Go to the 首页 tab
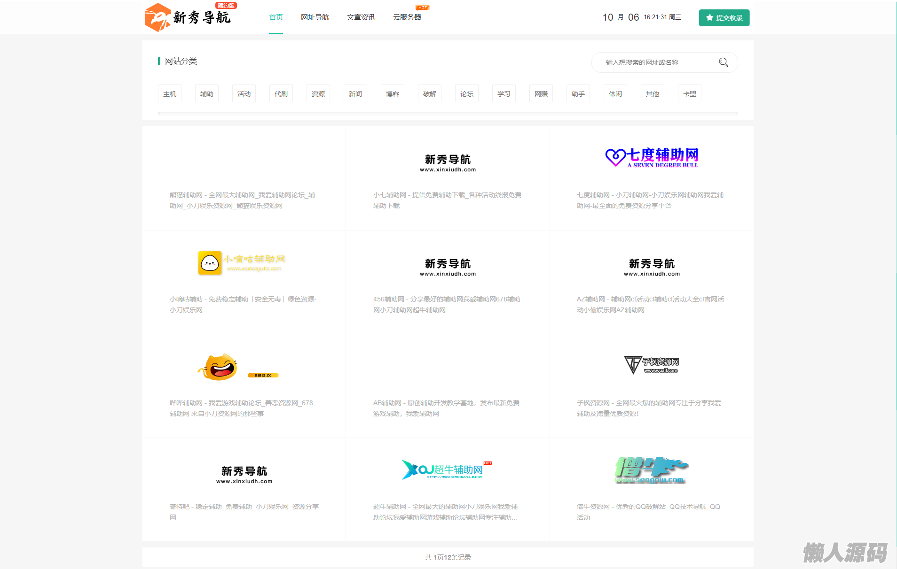 pos(276,17)
